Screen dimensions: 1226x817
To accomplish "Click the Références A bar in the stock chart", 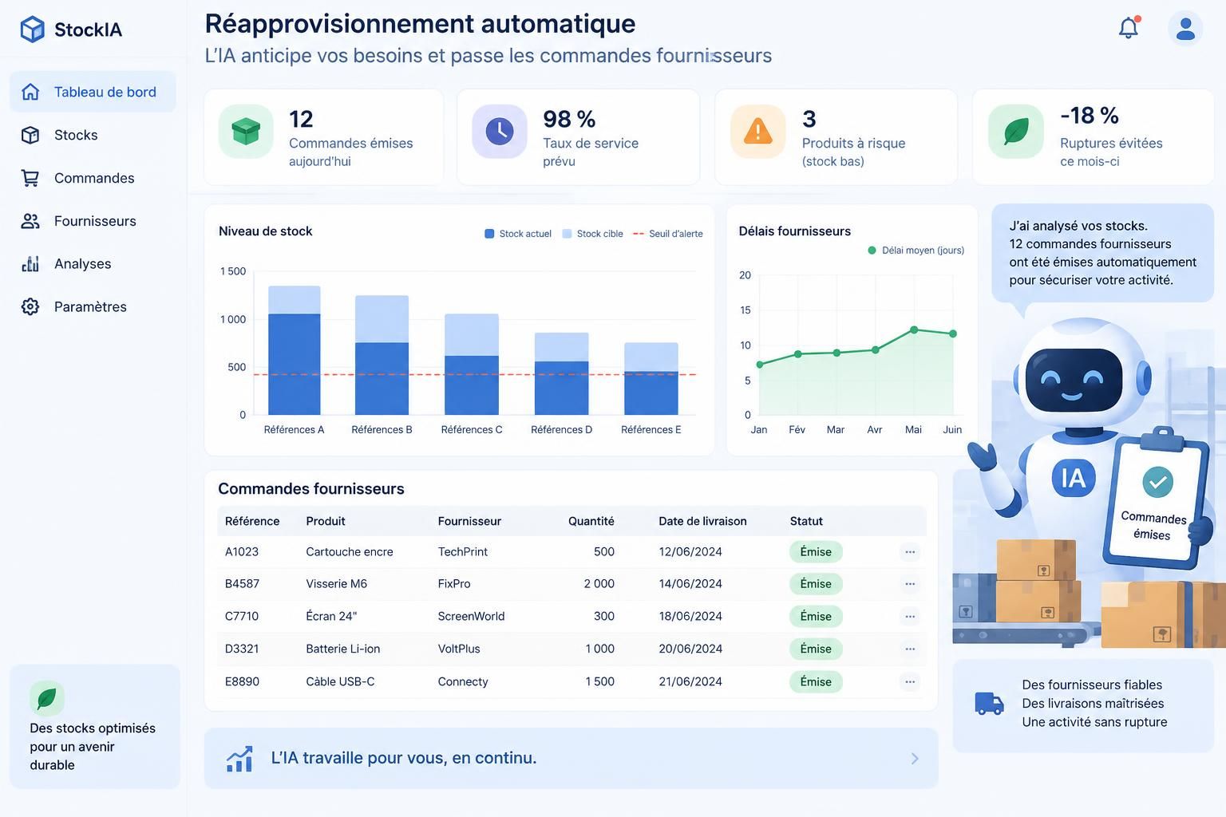I will point(294,350).
